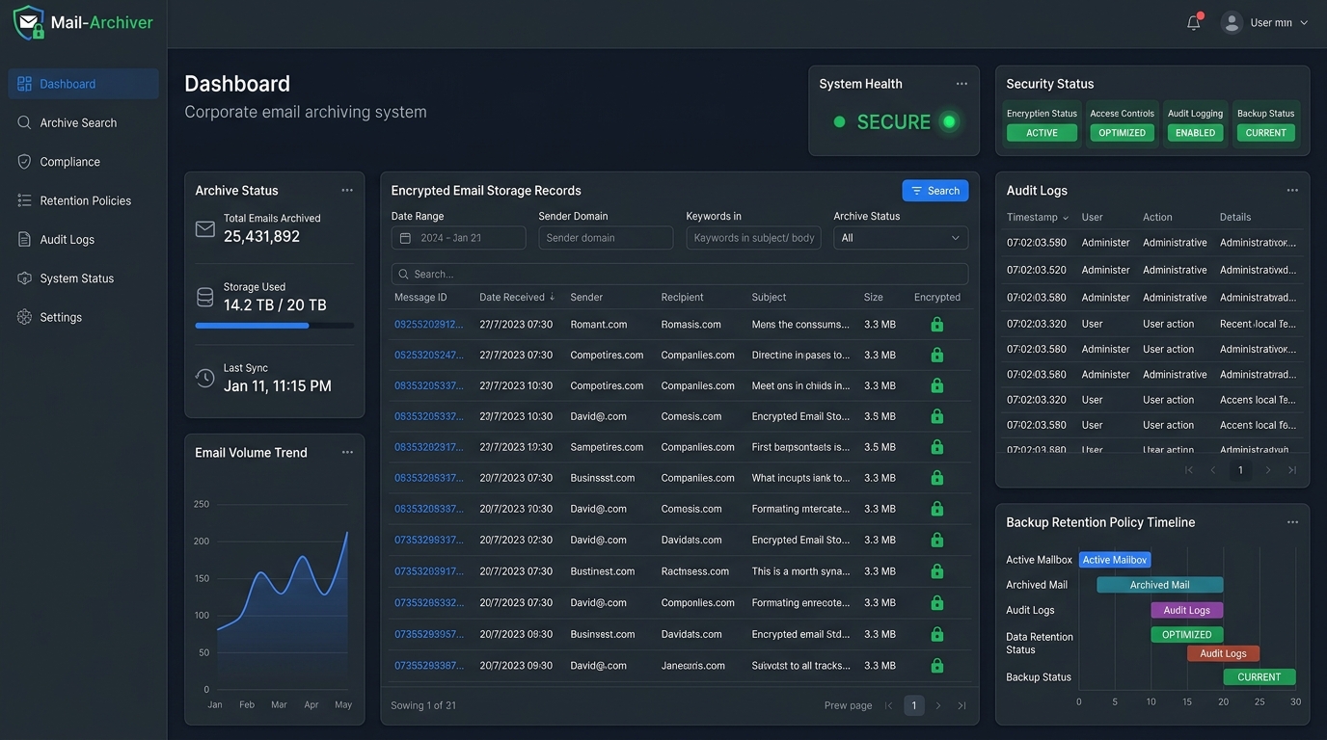Open message ID 09253203912 link

(x=428, y=325)
